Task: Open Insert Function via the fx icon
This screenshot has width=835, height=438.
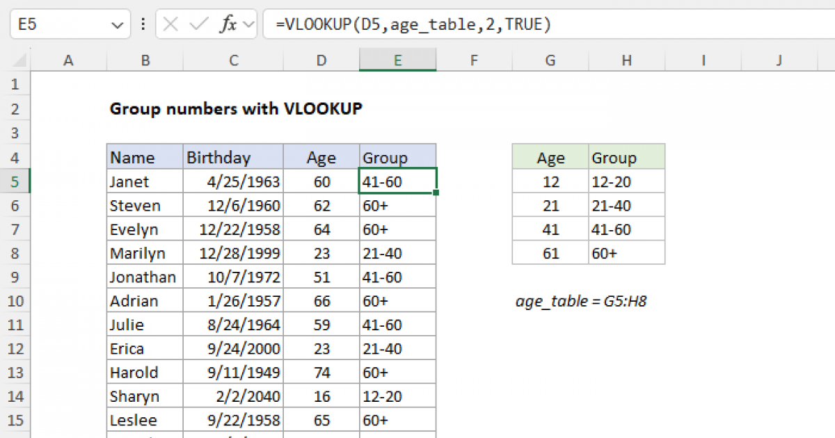Action: tap(228, 26)
